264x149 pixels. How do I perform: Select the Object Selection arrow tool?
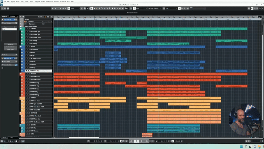[x=92, y=9]
